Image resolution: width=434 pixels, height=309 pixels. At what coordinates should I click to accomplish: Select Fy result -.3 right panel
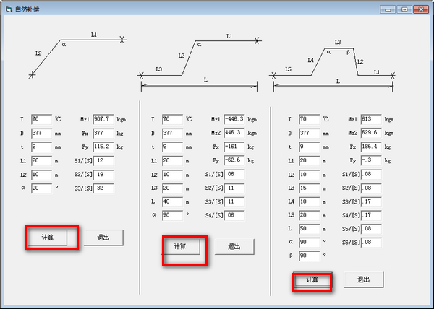[x=371, y=160]
